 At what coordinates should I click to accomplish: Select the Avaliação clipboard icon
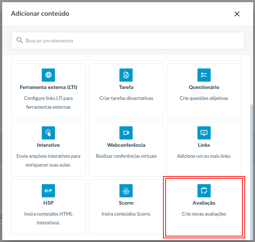click(204, 191)
